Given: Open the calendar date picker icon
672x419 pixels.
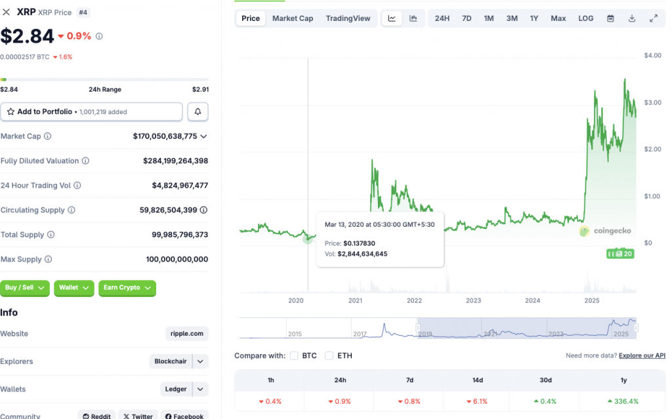Looking at the screenshot, I should (610, 18).
